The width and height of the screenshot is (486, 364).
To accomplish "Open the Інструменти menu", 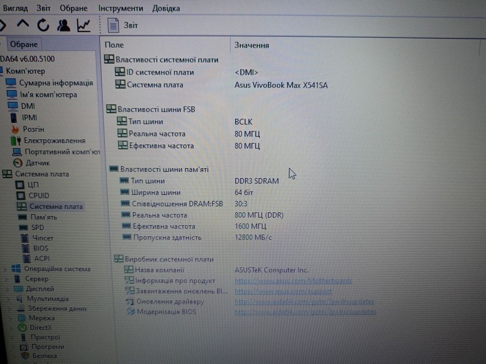I will 120,8.
